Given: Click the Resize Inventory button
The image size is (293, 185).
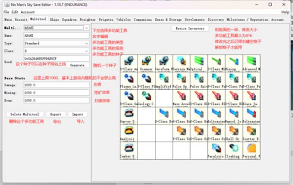Looking at the screenshot, I should pos(190,29).
